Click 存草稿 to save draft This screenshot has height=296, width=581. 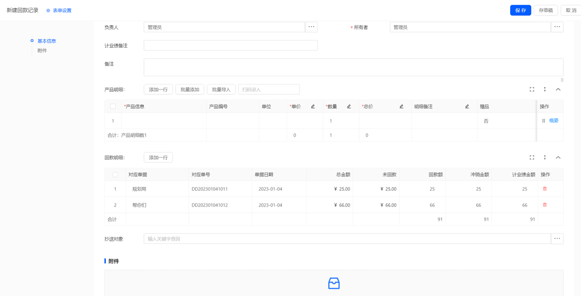click(546, 10)
